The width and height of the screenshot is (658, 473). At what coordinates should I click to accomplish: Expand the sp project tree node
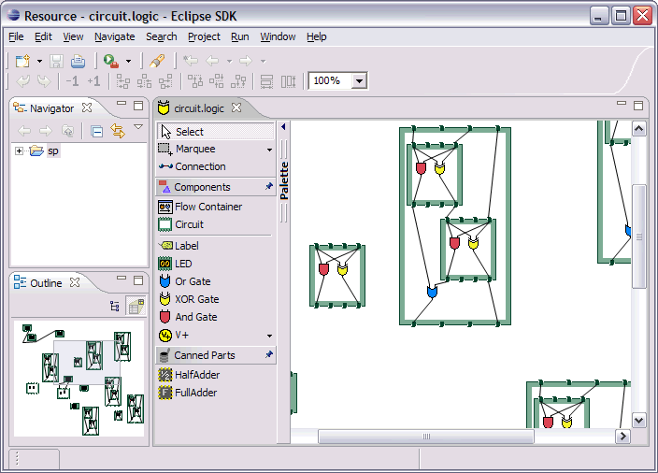tap(20, 151)
